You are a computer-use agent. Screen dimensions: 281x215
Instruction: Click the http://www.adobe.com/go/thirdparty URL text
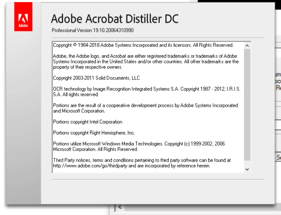coord(90,166)
